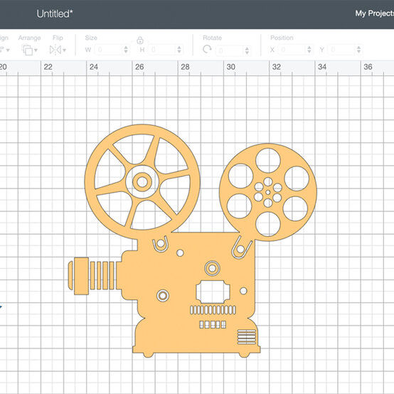Image resolution: width=394 pixels, height=394 pixels.
Task: Click the Position X stepper arrows
Action: tap(309, 50)
